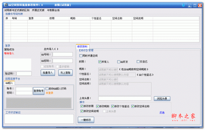
Task: Minimize the window with the minimize button
Action: click(190, 5)
